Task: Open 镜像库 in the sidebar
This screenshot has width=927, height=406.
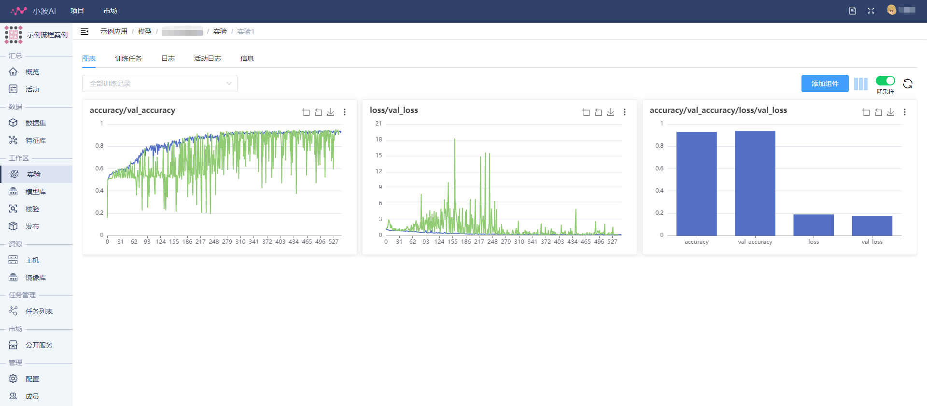Action: [x=36, y=278]
